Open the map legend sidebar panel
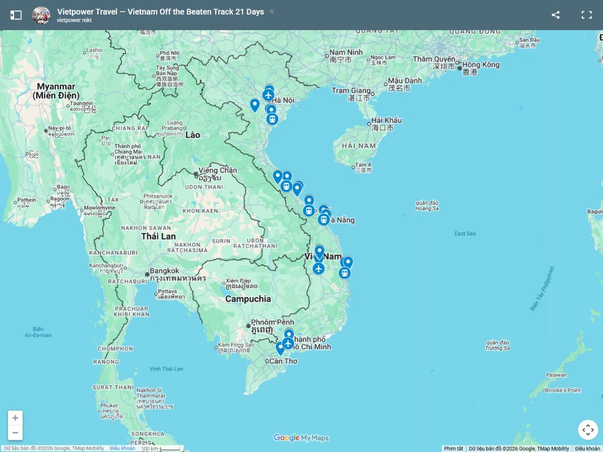This screenshot has width=603, height=452. point(16,15)
